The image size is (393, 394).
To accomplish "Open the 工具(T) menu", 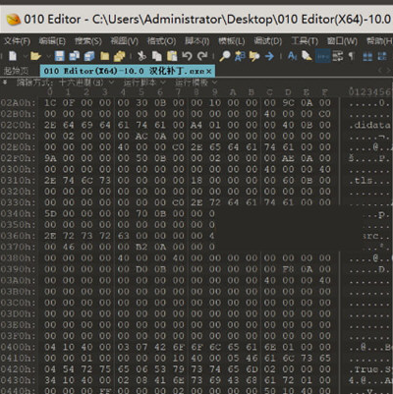I will pyautogui.click(x=305, y=41).
